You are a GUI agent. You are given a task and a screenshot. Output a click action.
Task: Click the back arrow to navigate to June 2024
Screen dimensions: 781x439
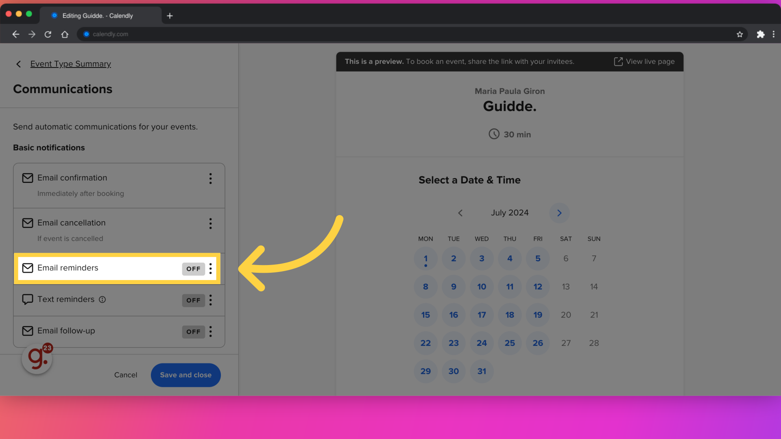coord(460,212)
